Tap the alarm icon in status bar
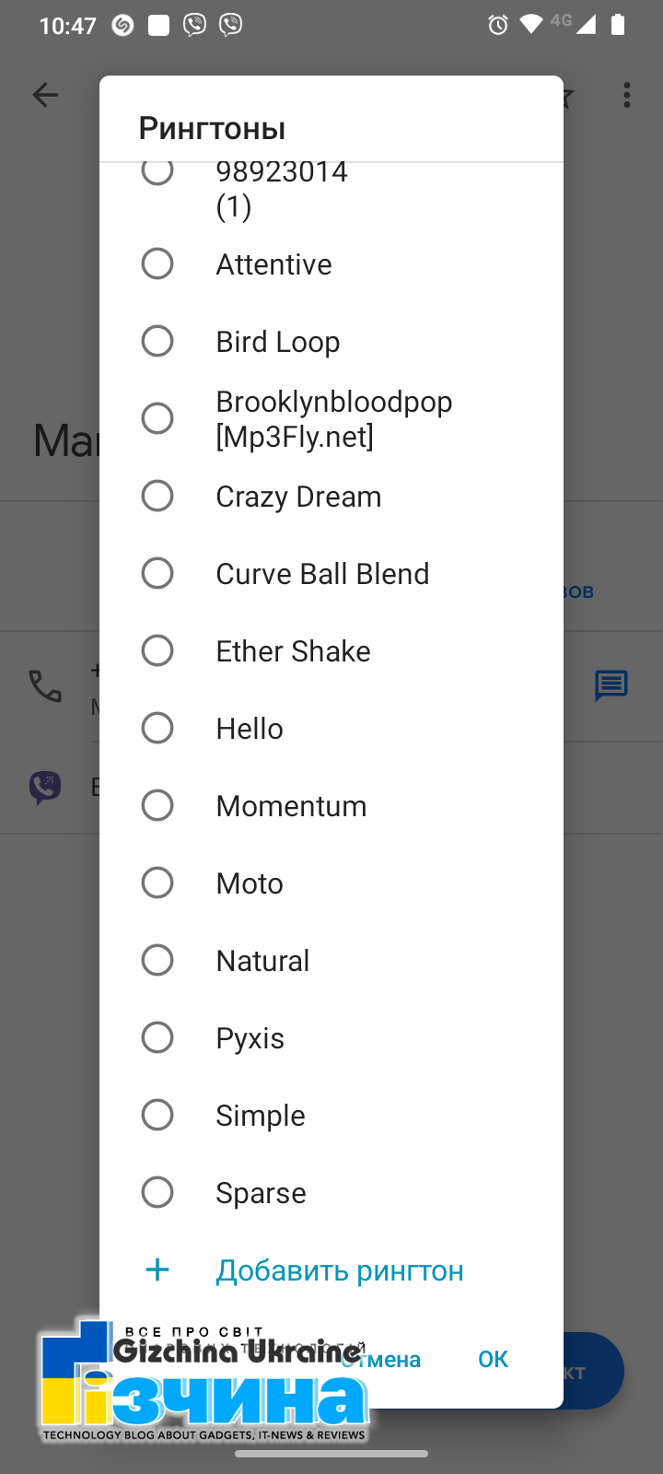 tap(498, 25)
